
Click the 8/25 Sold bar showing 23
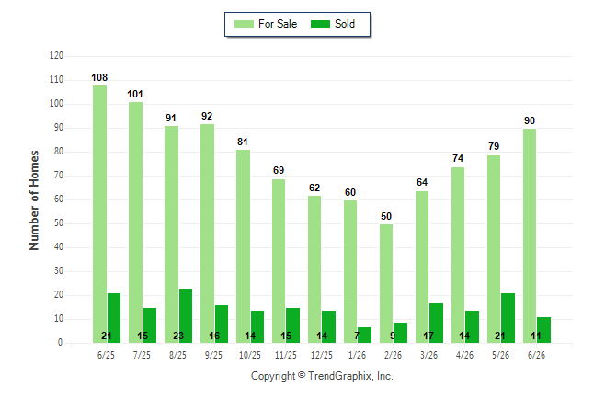pos(186,315)
